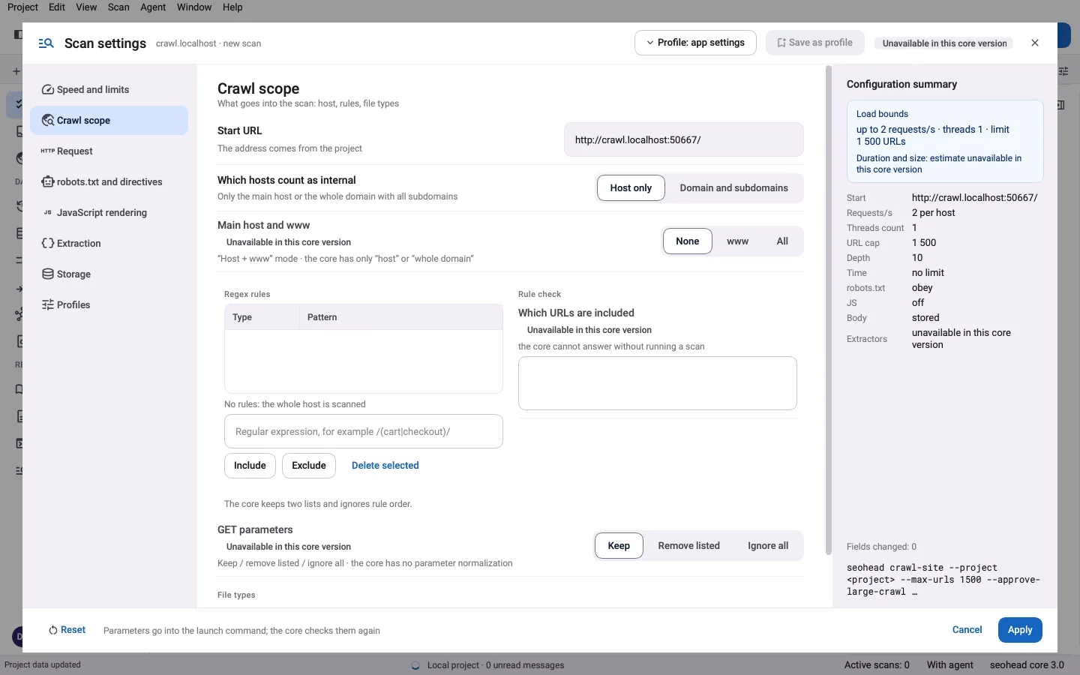Screen dimensions: 1080x675
Task: Go to robots.txt and directives section
Action: tap(109, 182)
